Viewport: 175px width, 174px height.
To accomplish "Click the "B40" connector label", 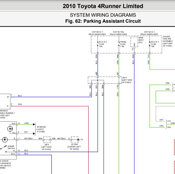I will (x=118, y=56).
